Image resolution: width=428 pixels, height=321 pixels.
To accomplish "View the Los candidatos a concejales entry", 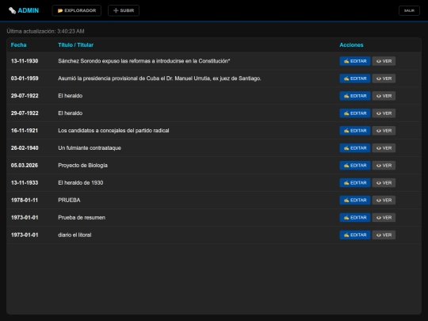I will (x=384, y=131).
